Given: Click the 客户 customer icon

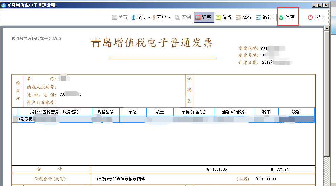Looking at the screenshot, I should 154,17.
